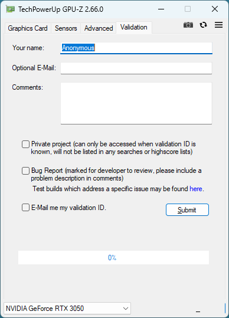Click the disabled maximize button
The image size is (229, 318).
click(x=188, y=9)
